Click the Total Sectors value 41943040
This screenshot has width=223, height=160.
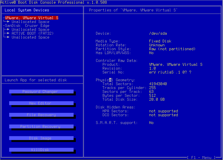[x=158, y=84]
